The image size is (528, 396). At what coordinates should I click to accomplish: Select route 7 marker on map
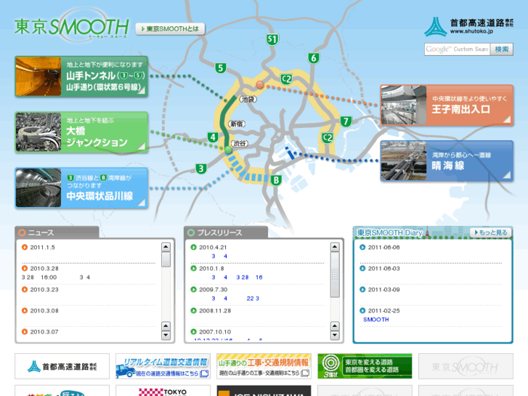click(346, 121)
